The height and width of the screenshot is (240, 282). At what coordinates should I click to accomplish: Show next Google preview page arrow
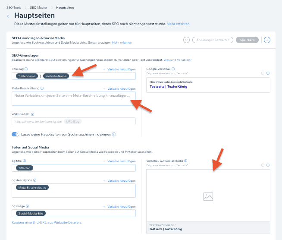pos(268,73)
